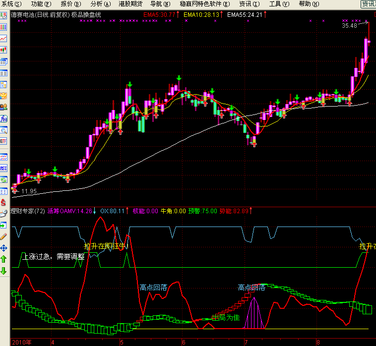Viewport: 376px width, 346px height.
Task: Click the f(x) formula icon in sidebar
Action: 4,119
